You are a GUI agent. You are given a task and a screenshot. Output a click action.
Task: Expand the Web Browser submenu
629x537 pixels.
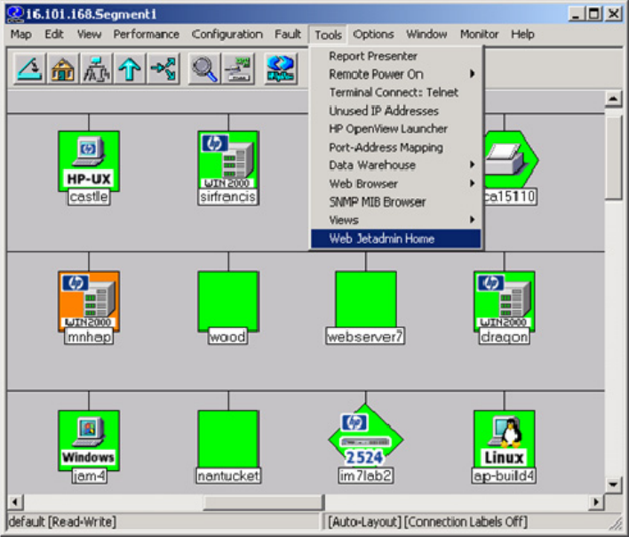396,184
